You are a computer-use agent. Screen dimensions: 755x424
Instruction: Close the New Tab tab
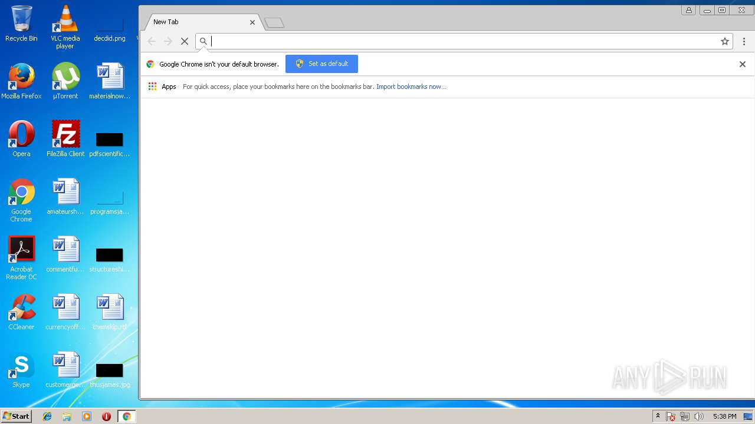252,22
